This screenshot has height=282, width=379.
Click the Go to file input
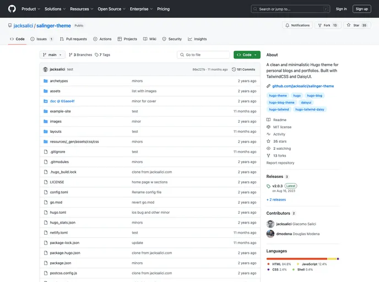pyautogui.click(x=203, y=55)
